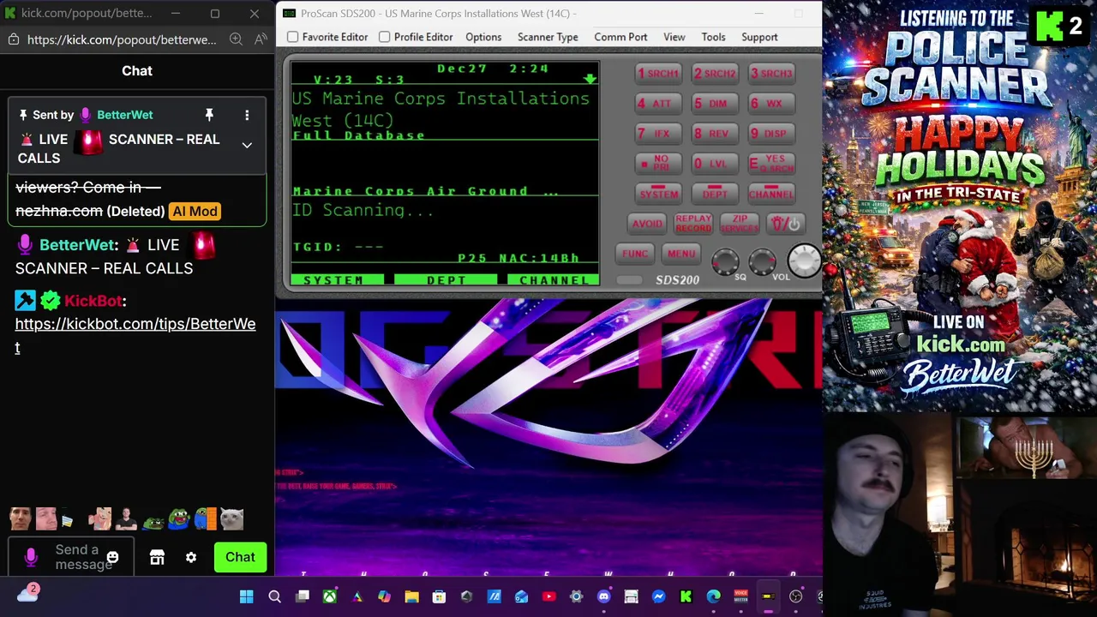Viewport: 1097px width, 617px height.
Task: Open the Options menu in ProScan
Action: (483, 37)
